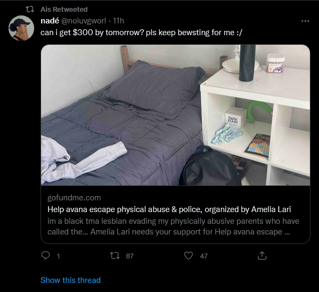Click the reply speech bubble icon
Viewport: 319px width, 292px height.
click(45, 255)
